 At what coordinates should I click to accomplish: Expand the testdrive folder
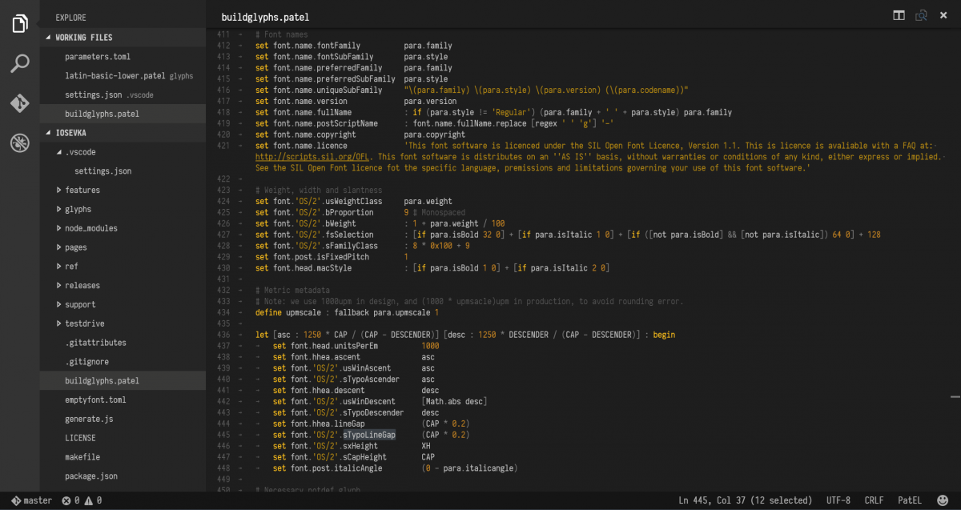click(x=123, y=323)
